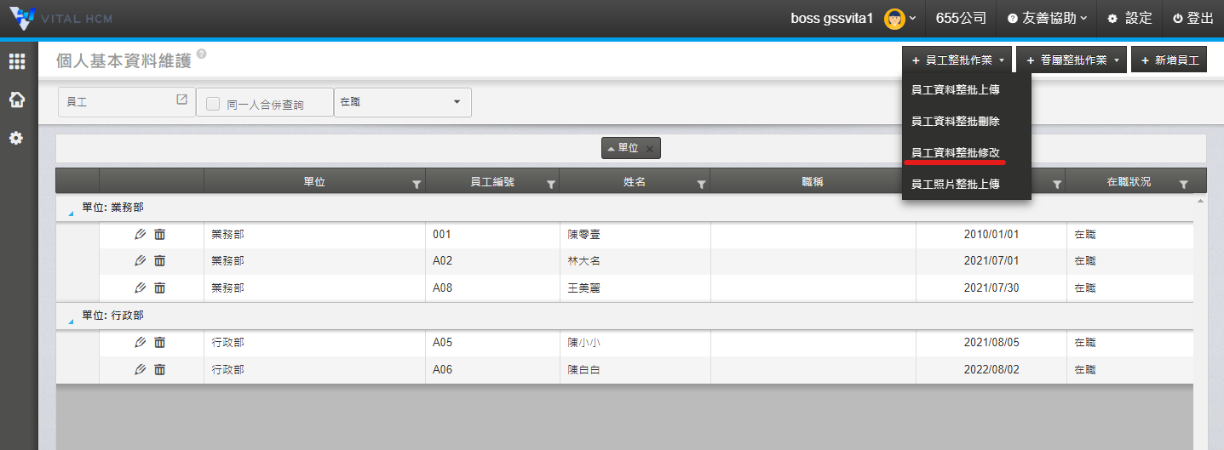This screenshot has width=1224, height=450.
Task: Open the filter icon on 員工編號 column
Action: 551,184
